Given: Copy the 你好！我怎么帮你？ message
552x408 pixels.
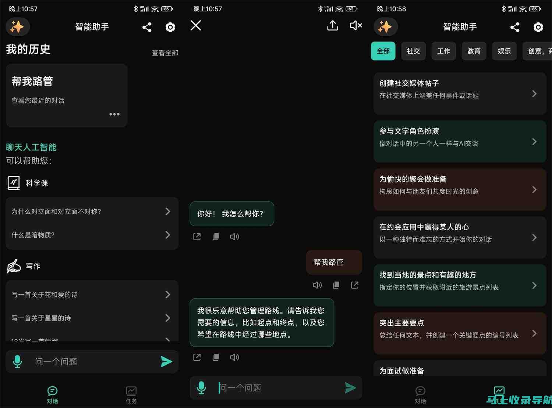Looking at the screenshot, I should click(216, 237).
